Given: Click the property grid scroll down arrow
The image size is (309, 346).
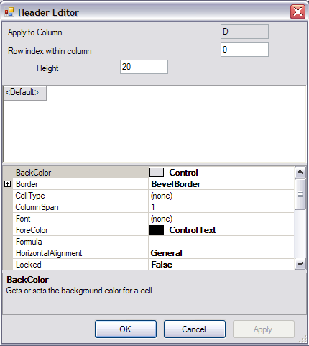Looking at the screenshot, I should [x=300, y=264].
